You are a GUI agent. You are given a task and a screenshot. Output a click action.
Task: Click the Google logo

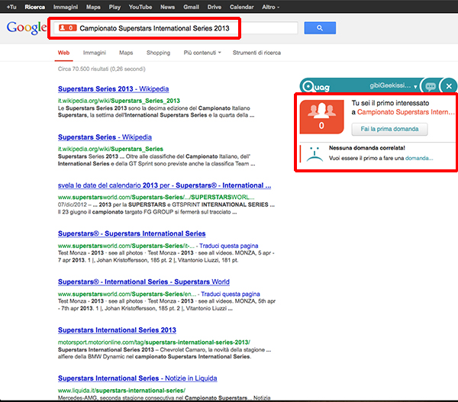click(27, 27)
